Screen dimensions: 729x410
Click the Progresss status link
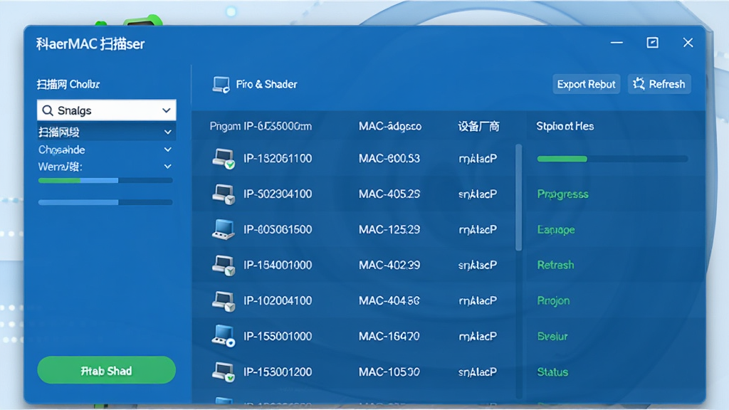562,194
